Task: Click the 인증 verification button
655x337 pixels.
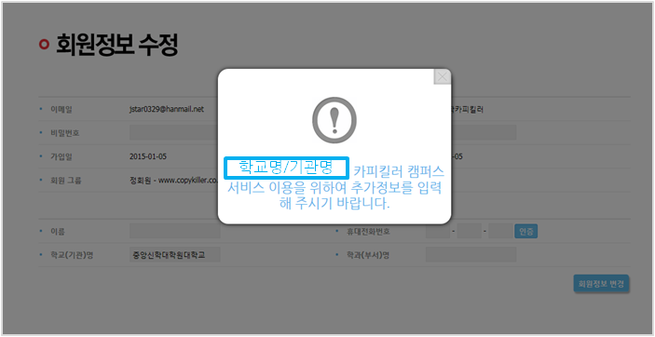Action: point(525,232)
